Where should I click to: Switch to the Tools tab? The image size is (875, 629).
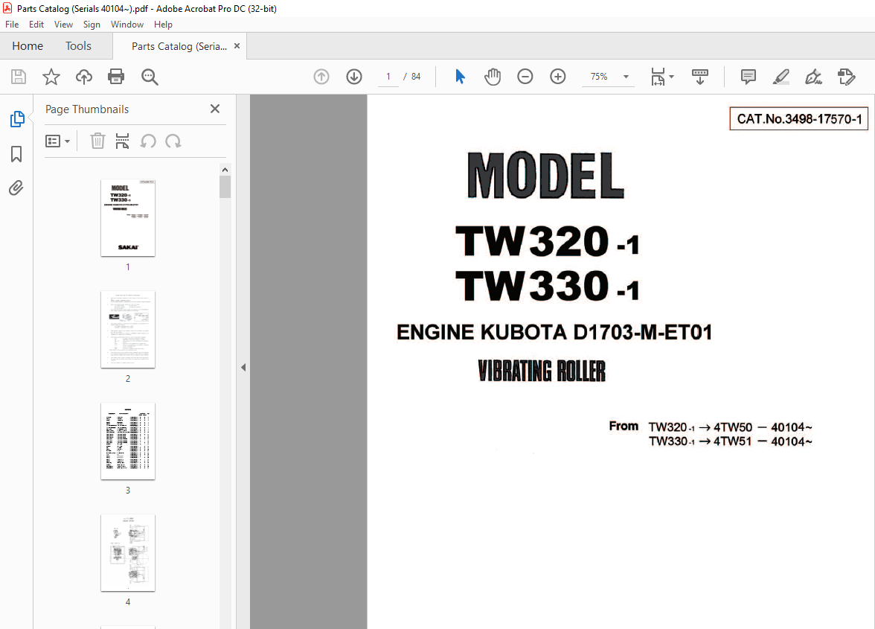pyautogui.click(x=78, y=45)
